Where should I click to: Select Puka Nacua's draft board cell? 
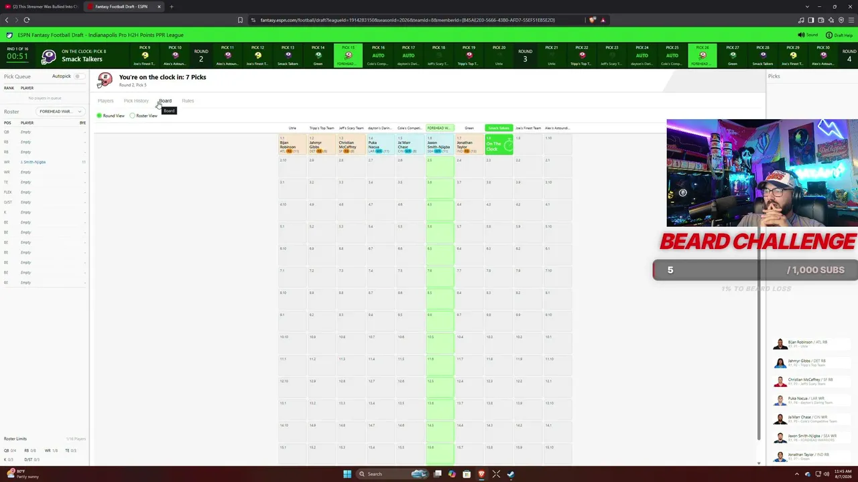(x=381, y=145)
